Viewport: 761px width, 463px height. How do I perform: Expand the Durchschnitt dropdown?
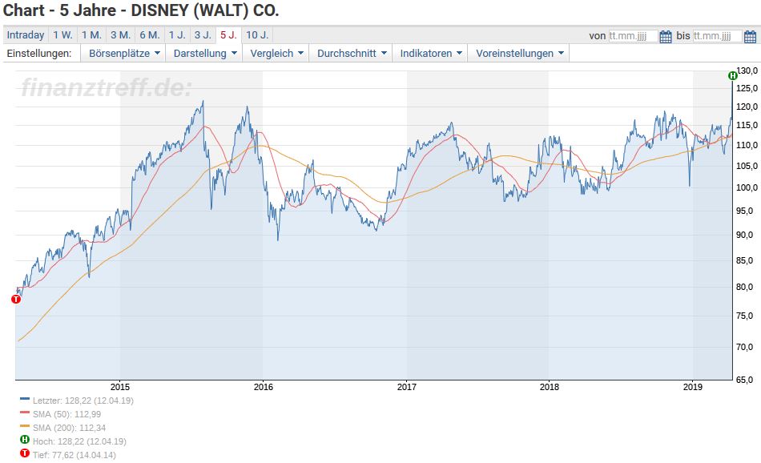[352, 54]
